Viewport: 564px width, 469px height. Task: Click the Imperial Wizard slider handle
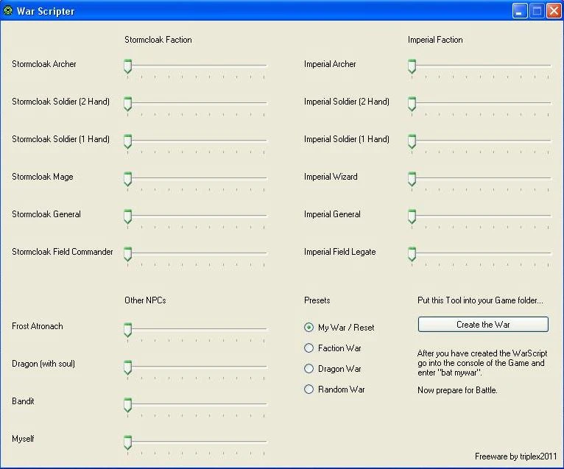[x=412, y=179]
